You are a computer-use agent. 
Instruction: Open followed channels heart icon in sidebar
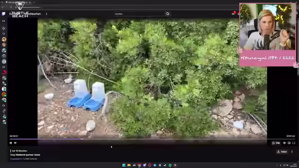click(x=4, y=34)
